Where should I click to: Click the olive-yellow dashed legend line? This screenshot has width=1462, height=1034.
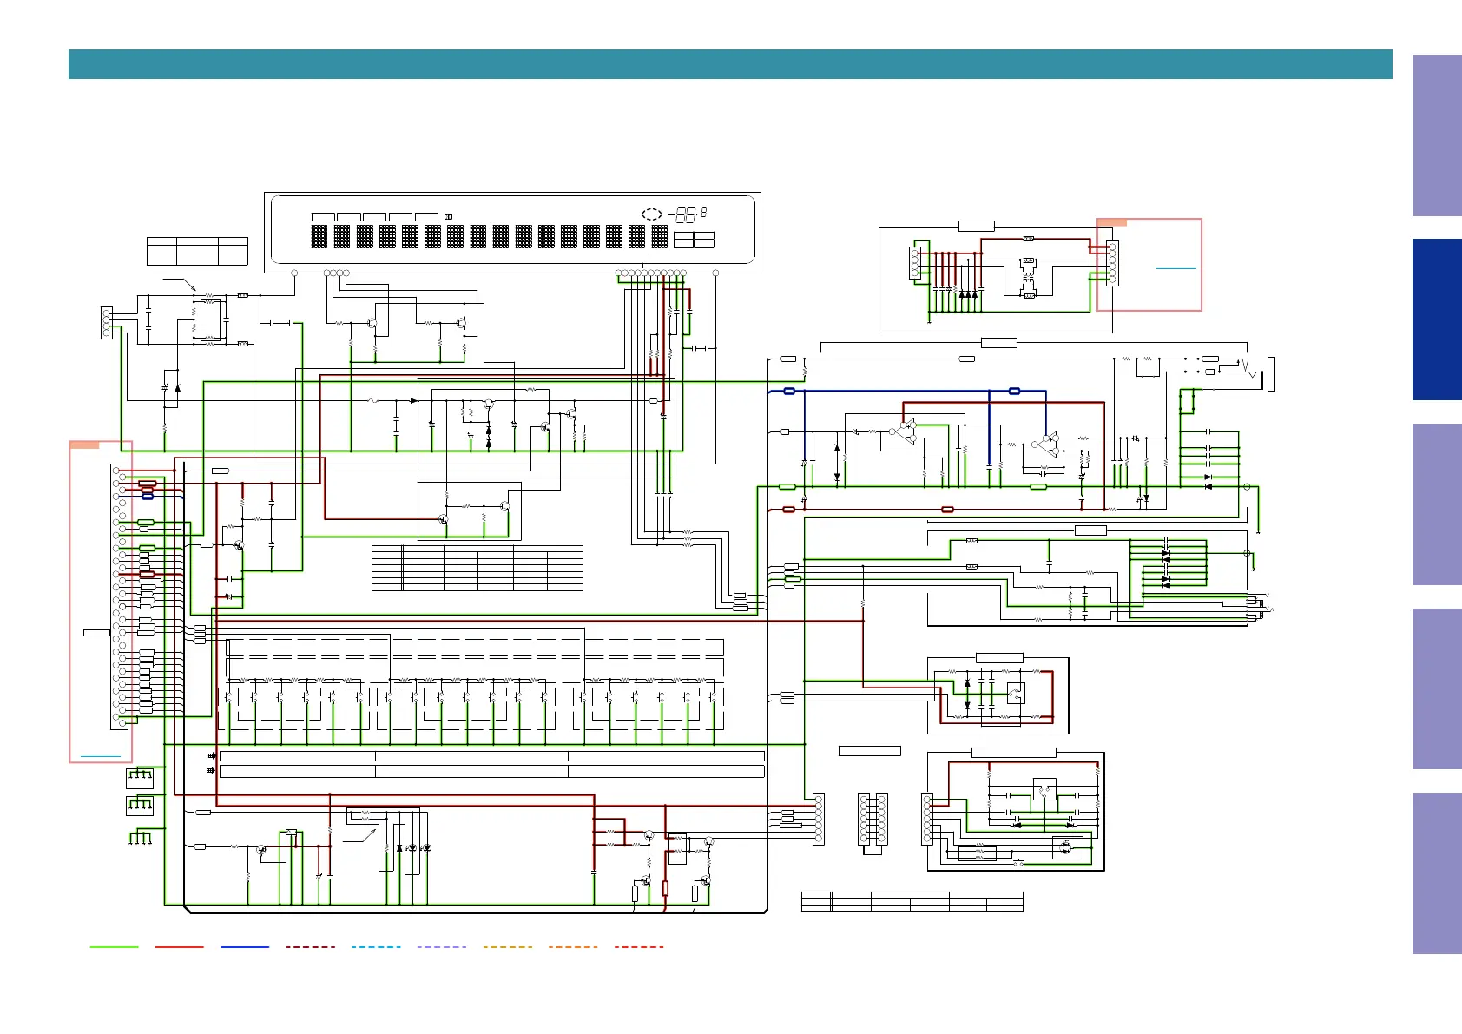coord(507,947)
